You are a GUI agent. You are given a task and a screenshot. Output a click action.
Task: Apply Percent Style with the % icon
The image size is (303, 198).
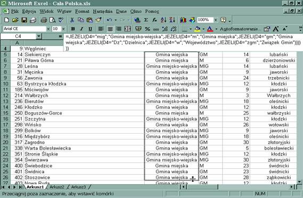[148, 29]
